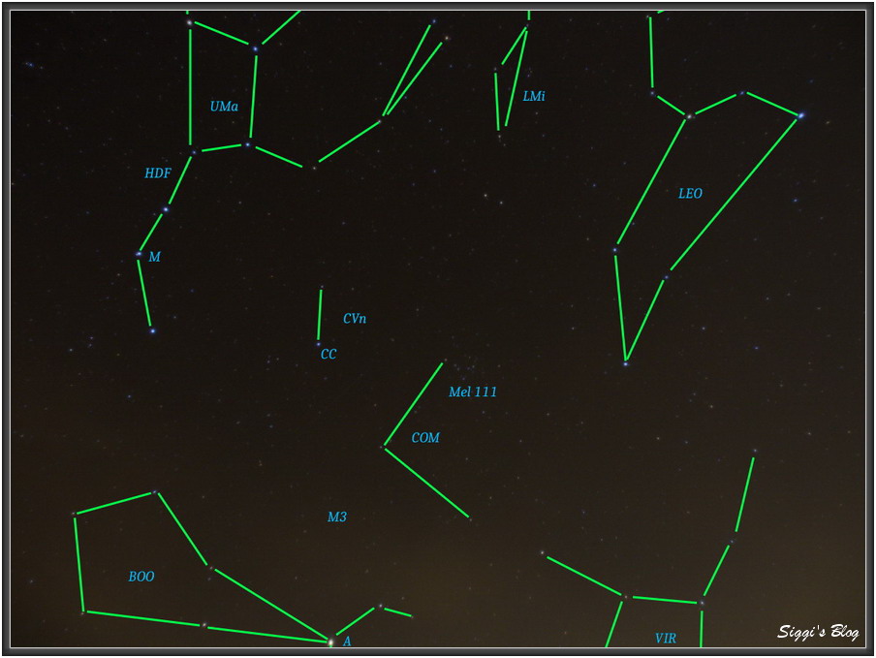Screen dimensions: 876x658
Task: Click the star ending the Big Dipper handle
Action: click(152, 330)
